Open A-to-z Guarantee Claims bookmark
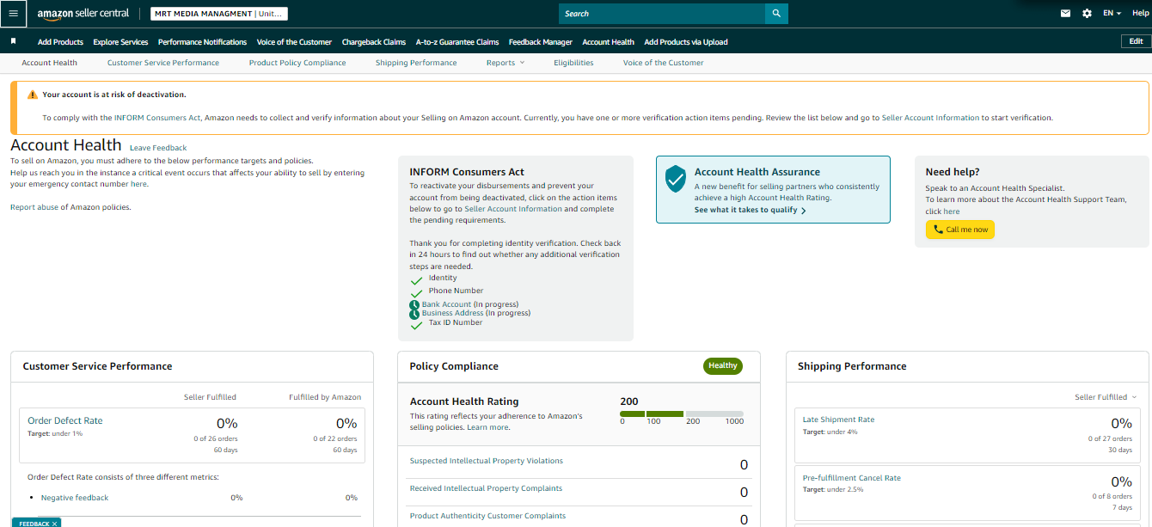The width and height of the screenshot is (1152, 527). 457,42
